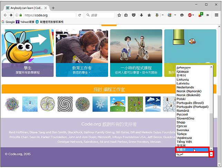222x168 pixels.
Task: Choose Latviešu from language list
Action: click(193, 83)
